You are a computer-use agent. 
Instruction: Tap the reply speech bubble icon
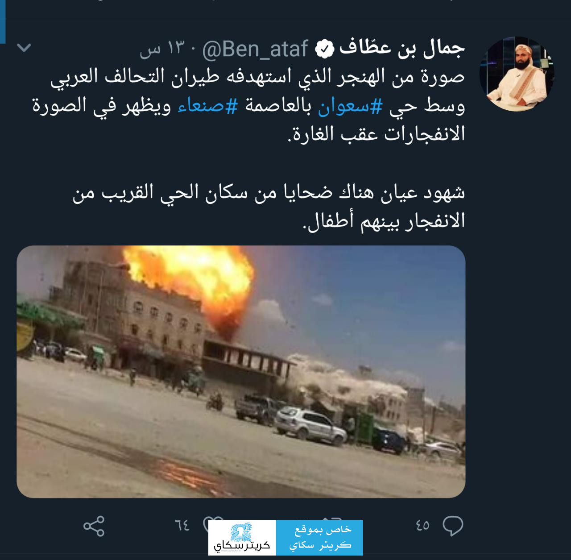[453, 526]
